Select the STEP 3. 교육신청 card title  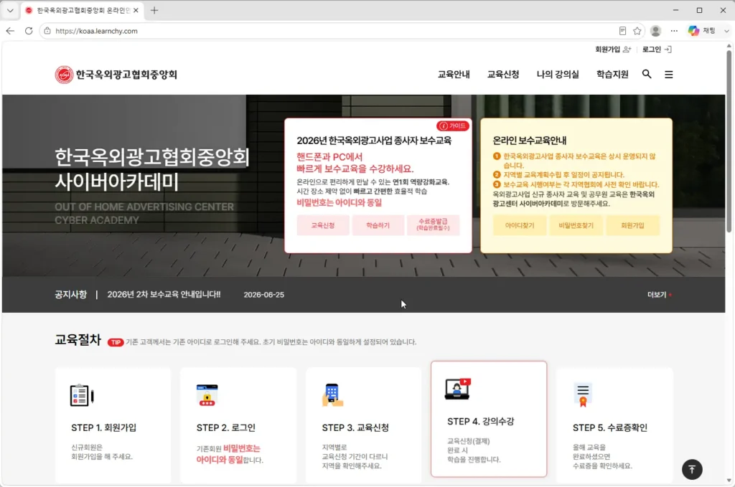(x=355, y=427)
